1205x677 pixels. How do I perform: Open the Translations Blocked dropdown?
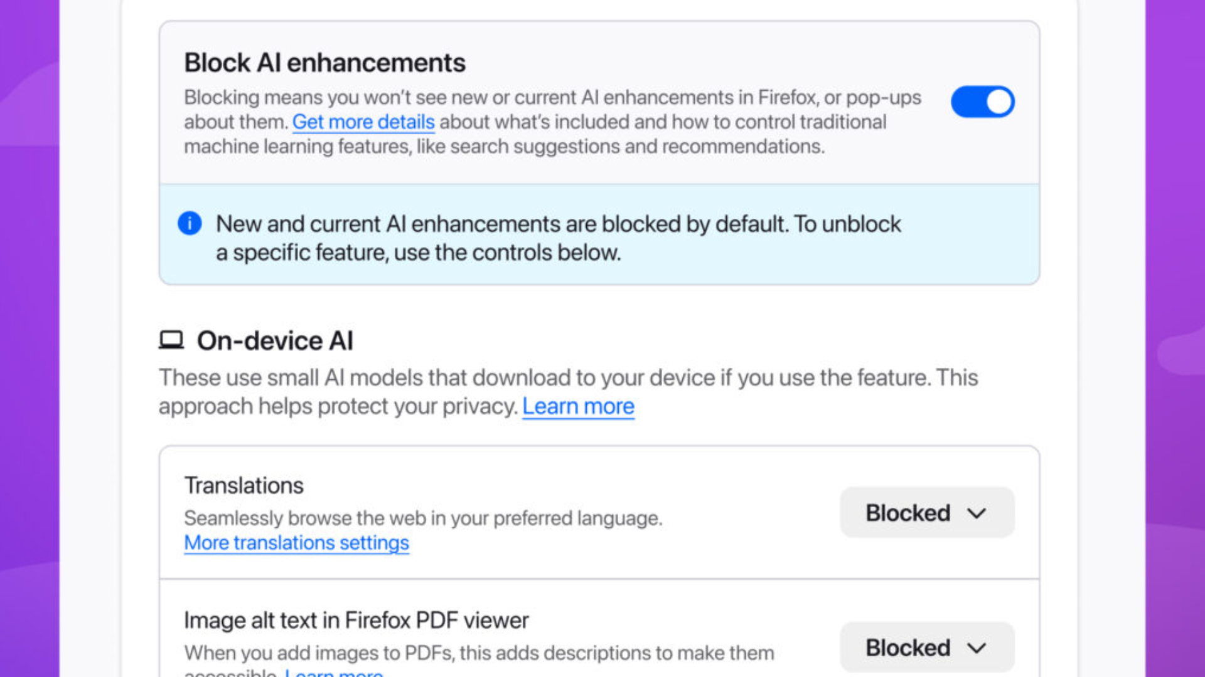(x=926, y=512)
